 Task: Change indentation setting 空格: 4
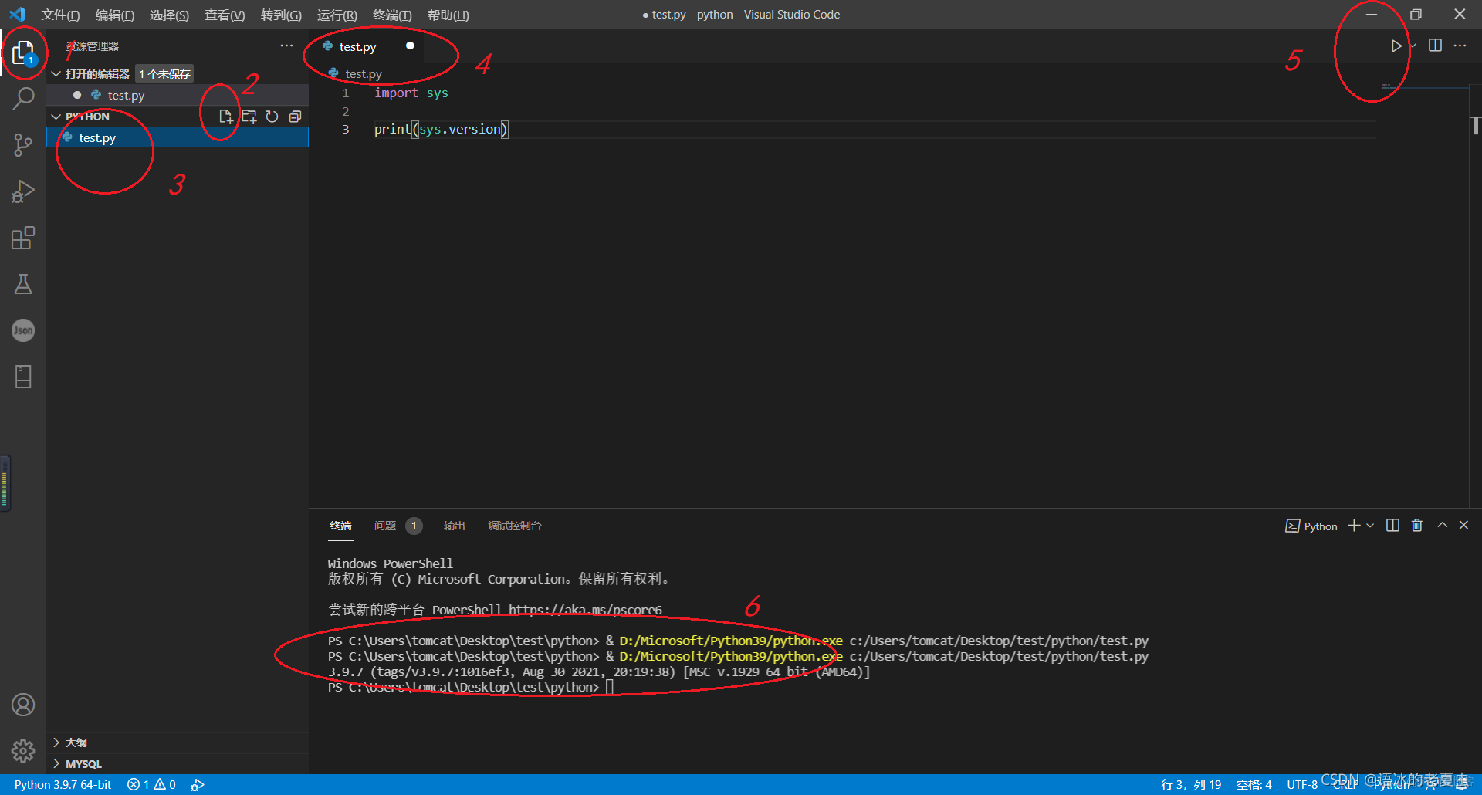pyautogui.click(x=1254, y=785)
